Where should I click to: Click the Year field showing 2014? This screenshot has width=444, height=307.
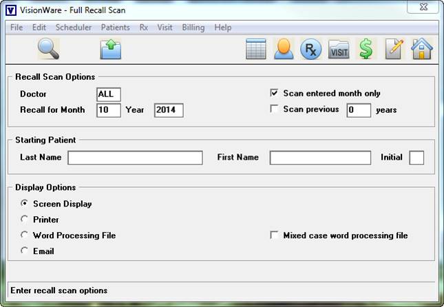(x=169, y=110)
